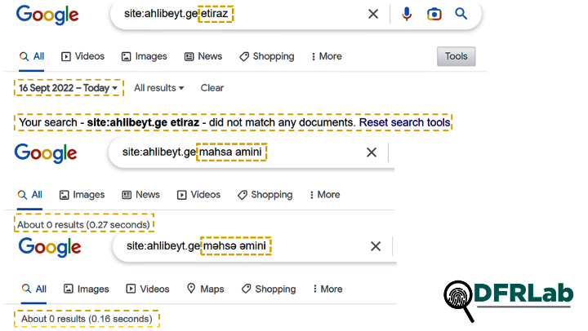Open Shopping tab in middle search
This screenshot has width=588, height=331.
(x=265, y=195)
